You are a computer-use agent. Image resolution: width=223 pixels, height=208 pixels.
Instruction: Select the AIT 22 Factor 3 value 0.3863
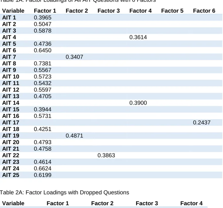pos(106,155)
